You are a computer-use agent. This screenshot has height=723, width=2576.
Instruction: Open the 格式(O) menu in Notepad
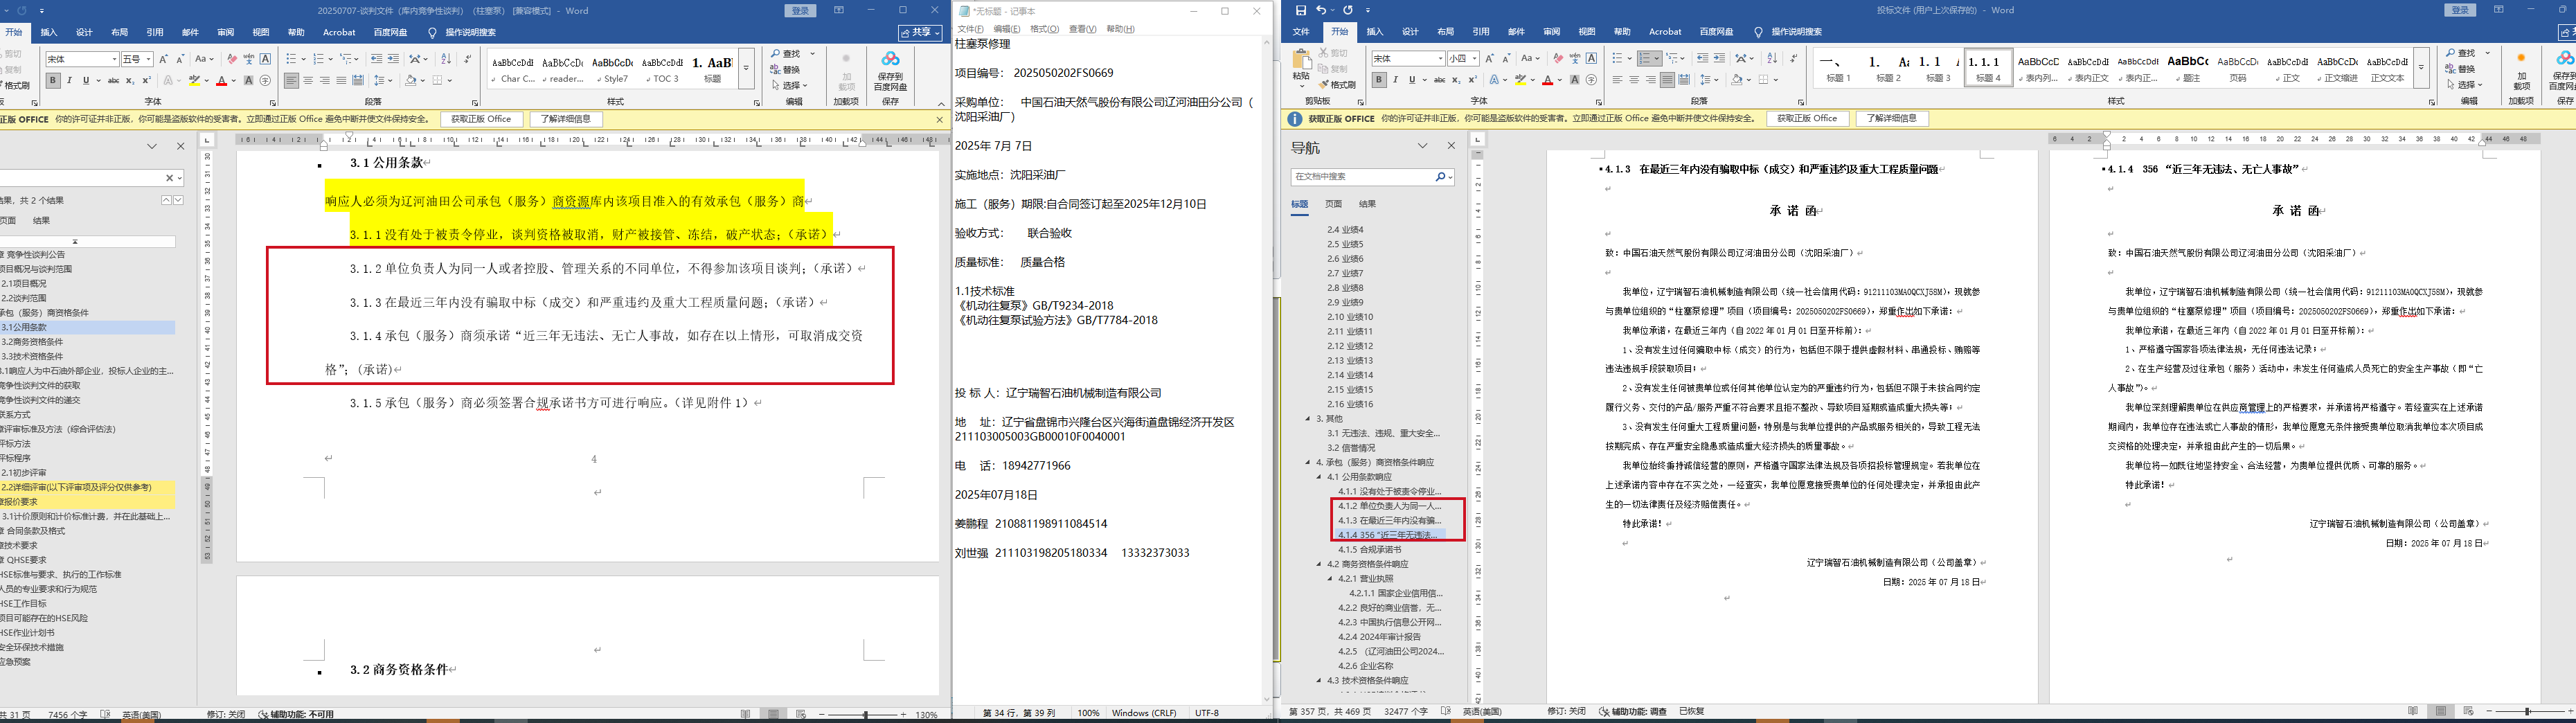click(x=1044, y=29)
